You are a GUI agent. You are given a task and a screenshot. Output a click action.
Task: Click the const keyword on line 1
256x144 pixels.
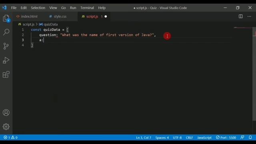point(36,30)
